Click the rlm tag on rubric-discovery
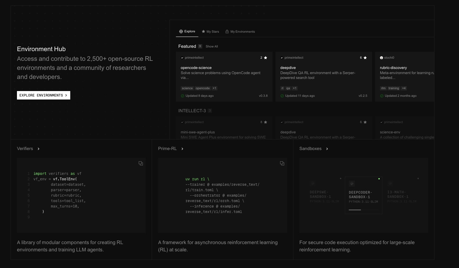 pyautogui.click(x=383, y=88)
